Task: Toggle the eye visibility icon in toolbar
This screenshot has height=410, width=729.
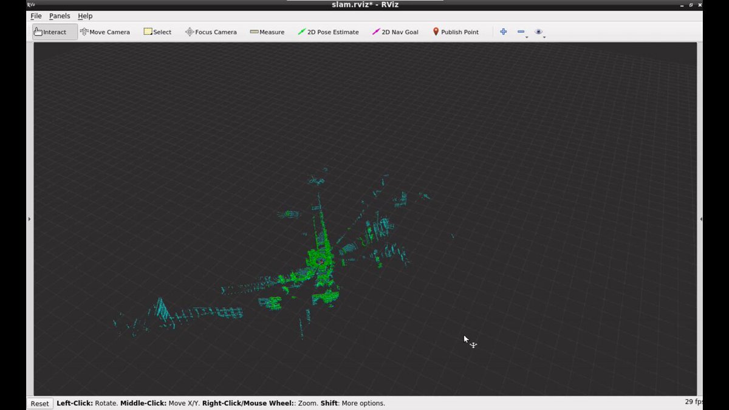Action: [x=538, y=32]
